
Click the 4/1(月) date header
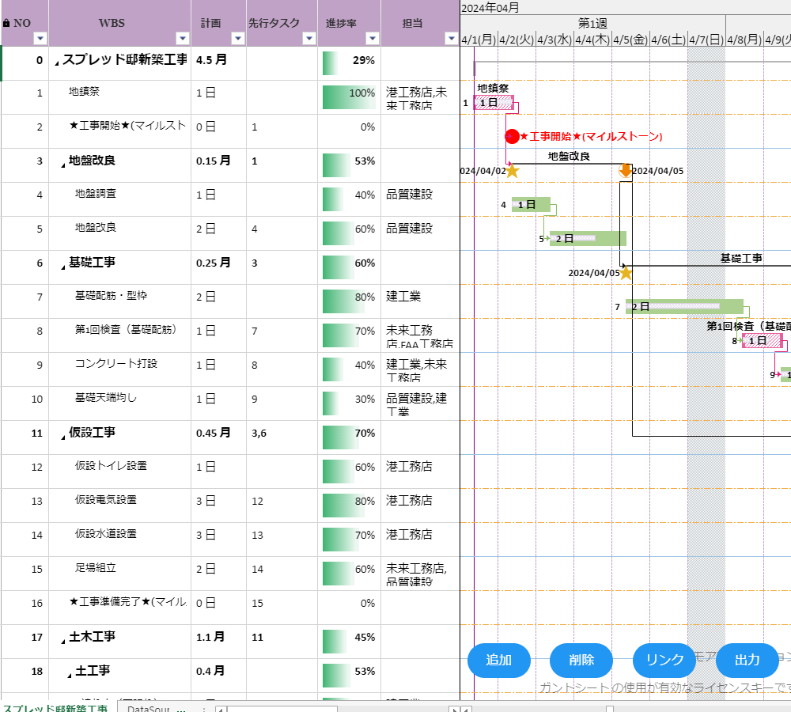(x=479, y=40)
